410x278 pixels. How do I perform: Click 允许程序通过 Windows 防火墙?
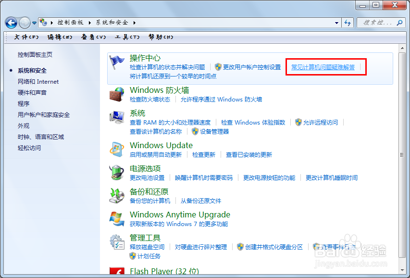[x=222, y=99]
